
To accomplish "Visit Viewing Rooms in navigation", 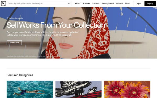I will [x=108, y=3].
